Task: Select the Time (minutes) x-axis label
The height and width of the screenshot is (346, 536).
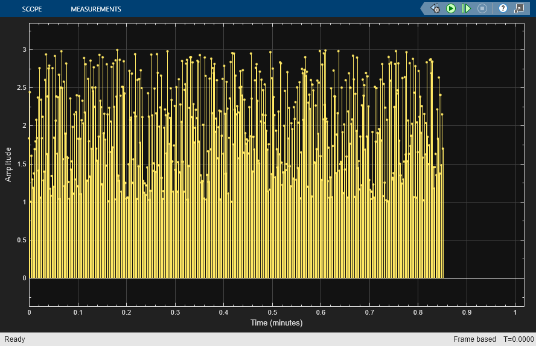Action: pos(276,323)
